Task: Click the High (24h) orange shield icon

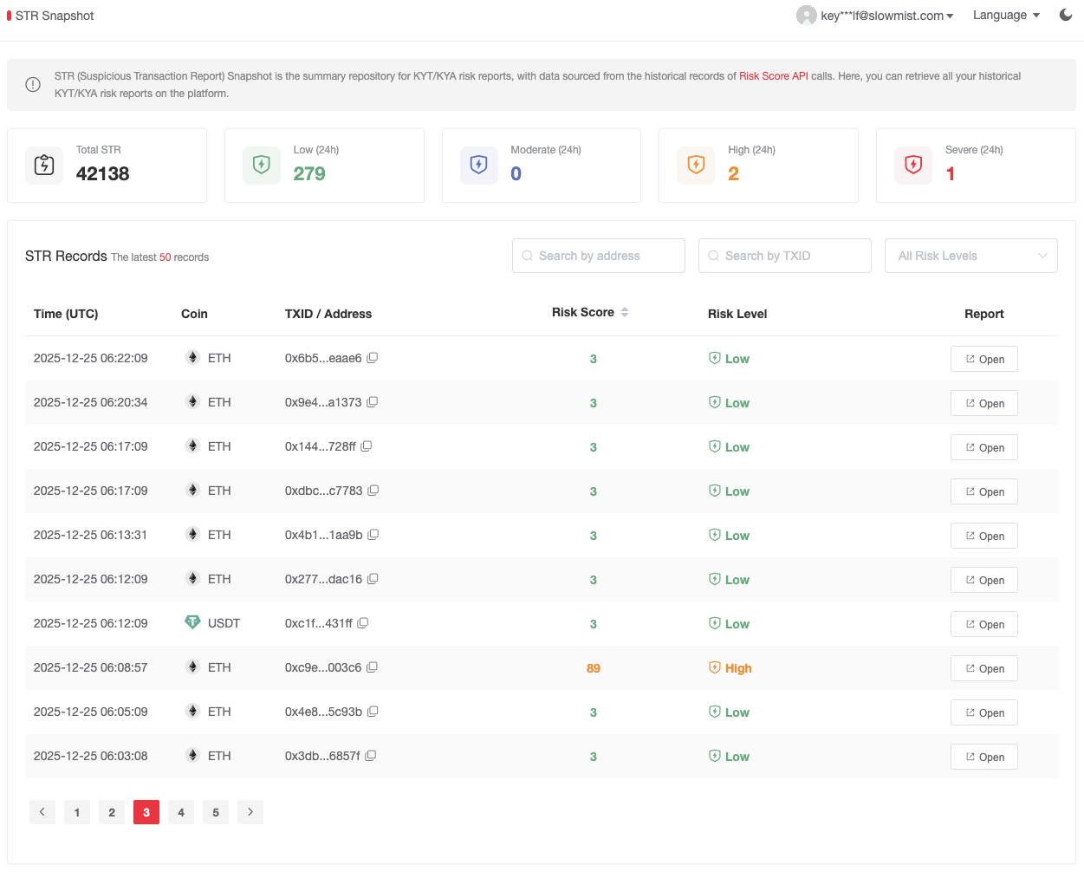Action: pyautogui.click(x=696, y=165)
